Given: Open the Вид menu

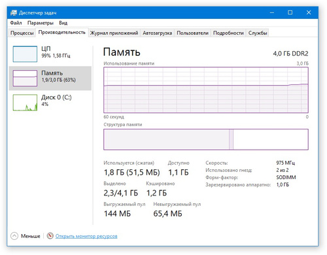Looking at the screenshot, I should tap(63, 23).
